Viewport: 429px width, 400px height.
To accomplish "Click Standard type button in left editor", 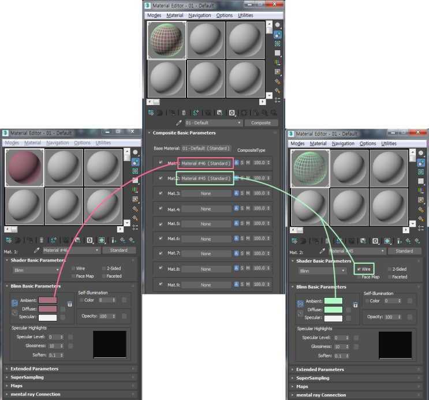I will coord(119,251).
